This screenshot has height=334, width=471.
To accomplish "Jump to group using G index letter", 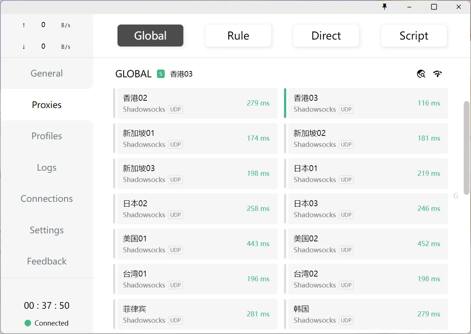I will pos(456,196).
